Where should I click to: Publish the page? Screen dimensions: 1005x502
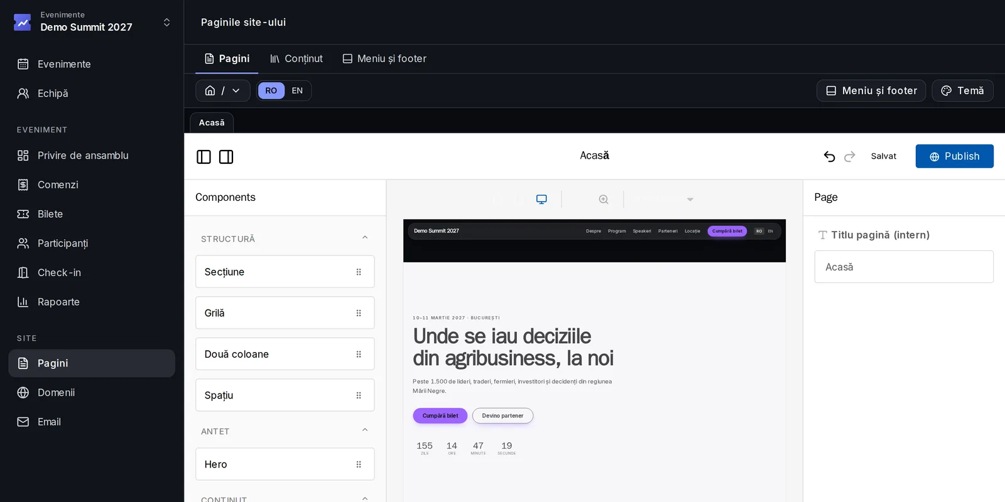coord(954,156)
